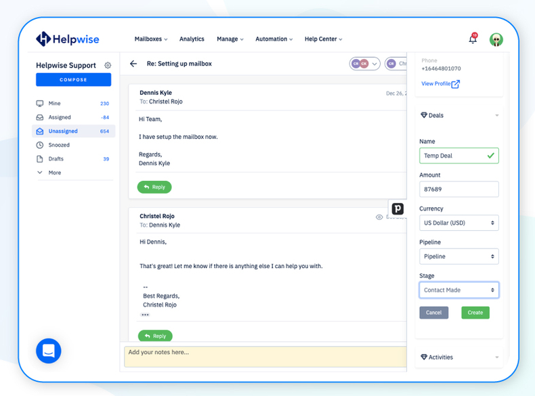Open the Automation menu
The height and width of the screenshot is (396, 535).
pyautogui.click(x=274, y=39)
